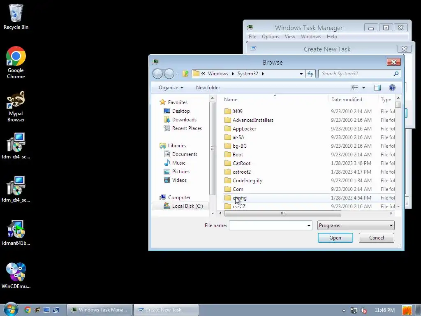Open the Programs file type dropdown
The image size is (421, 316).
tap(356, 225)
